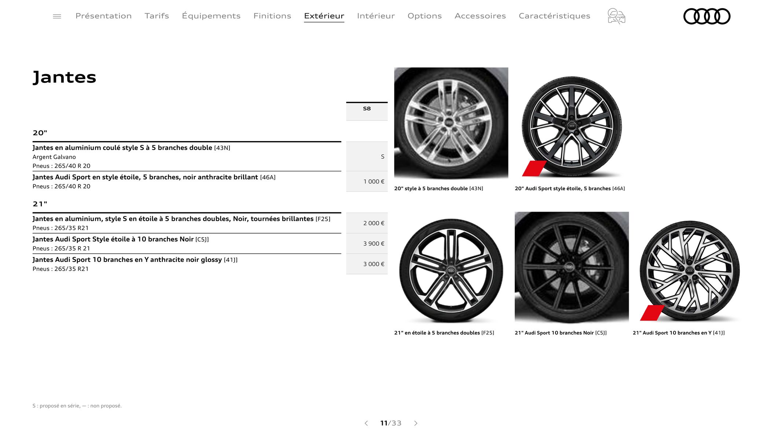Select the Extérieur tab
Image resolution: width=782 pixels, height=440 pixels.
click(324, 16)
